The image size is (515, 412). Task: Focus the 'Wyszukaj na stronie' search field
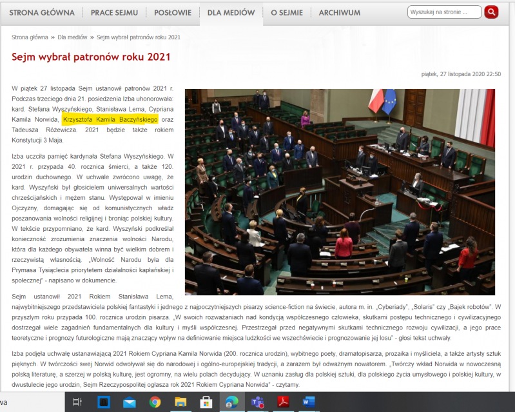tap(444, 12)
